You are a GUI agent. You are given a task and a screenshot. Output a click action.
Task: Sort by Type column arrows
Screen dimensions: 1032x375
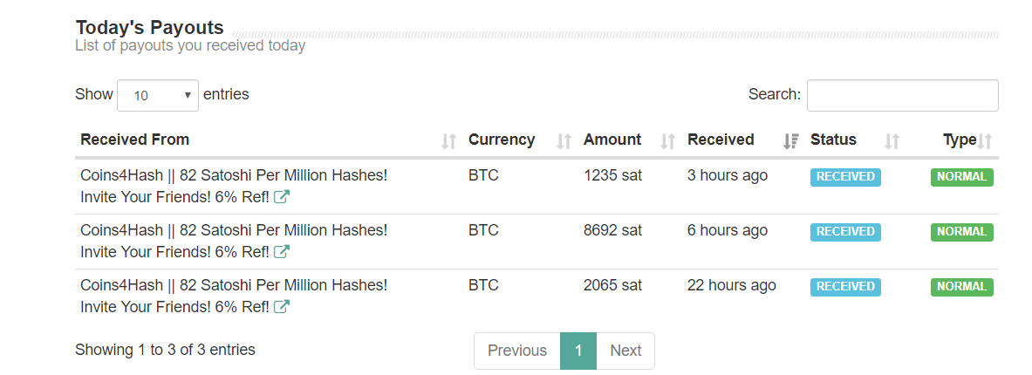(x=985, y=140)
